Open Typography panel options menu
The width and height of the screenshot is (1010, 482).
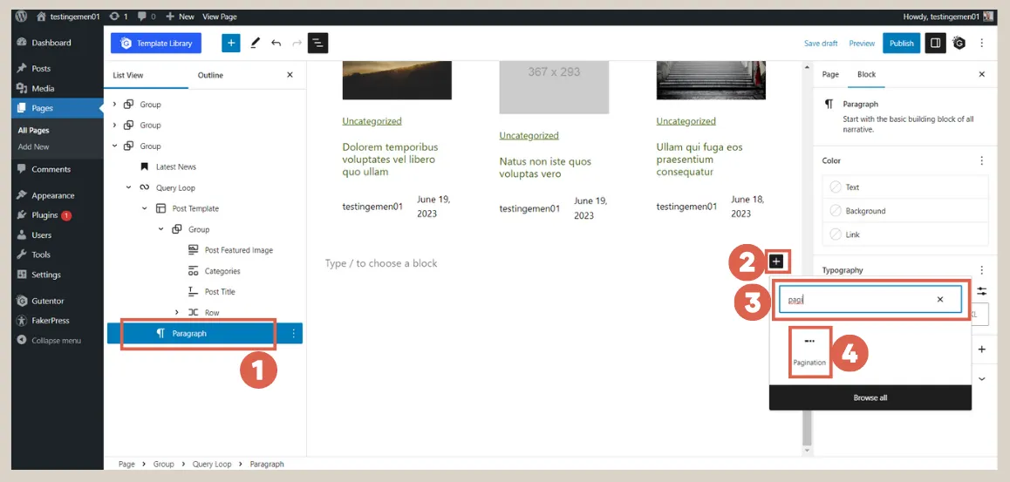pyautogui.click(x=982, y=270)
